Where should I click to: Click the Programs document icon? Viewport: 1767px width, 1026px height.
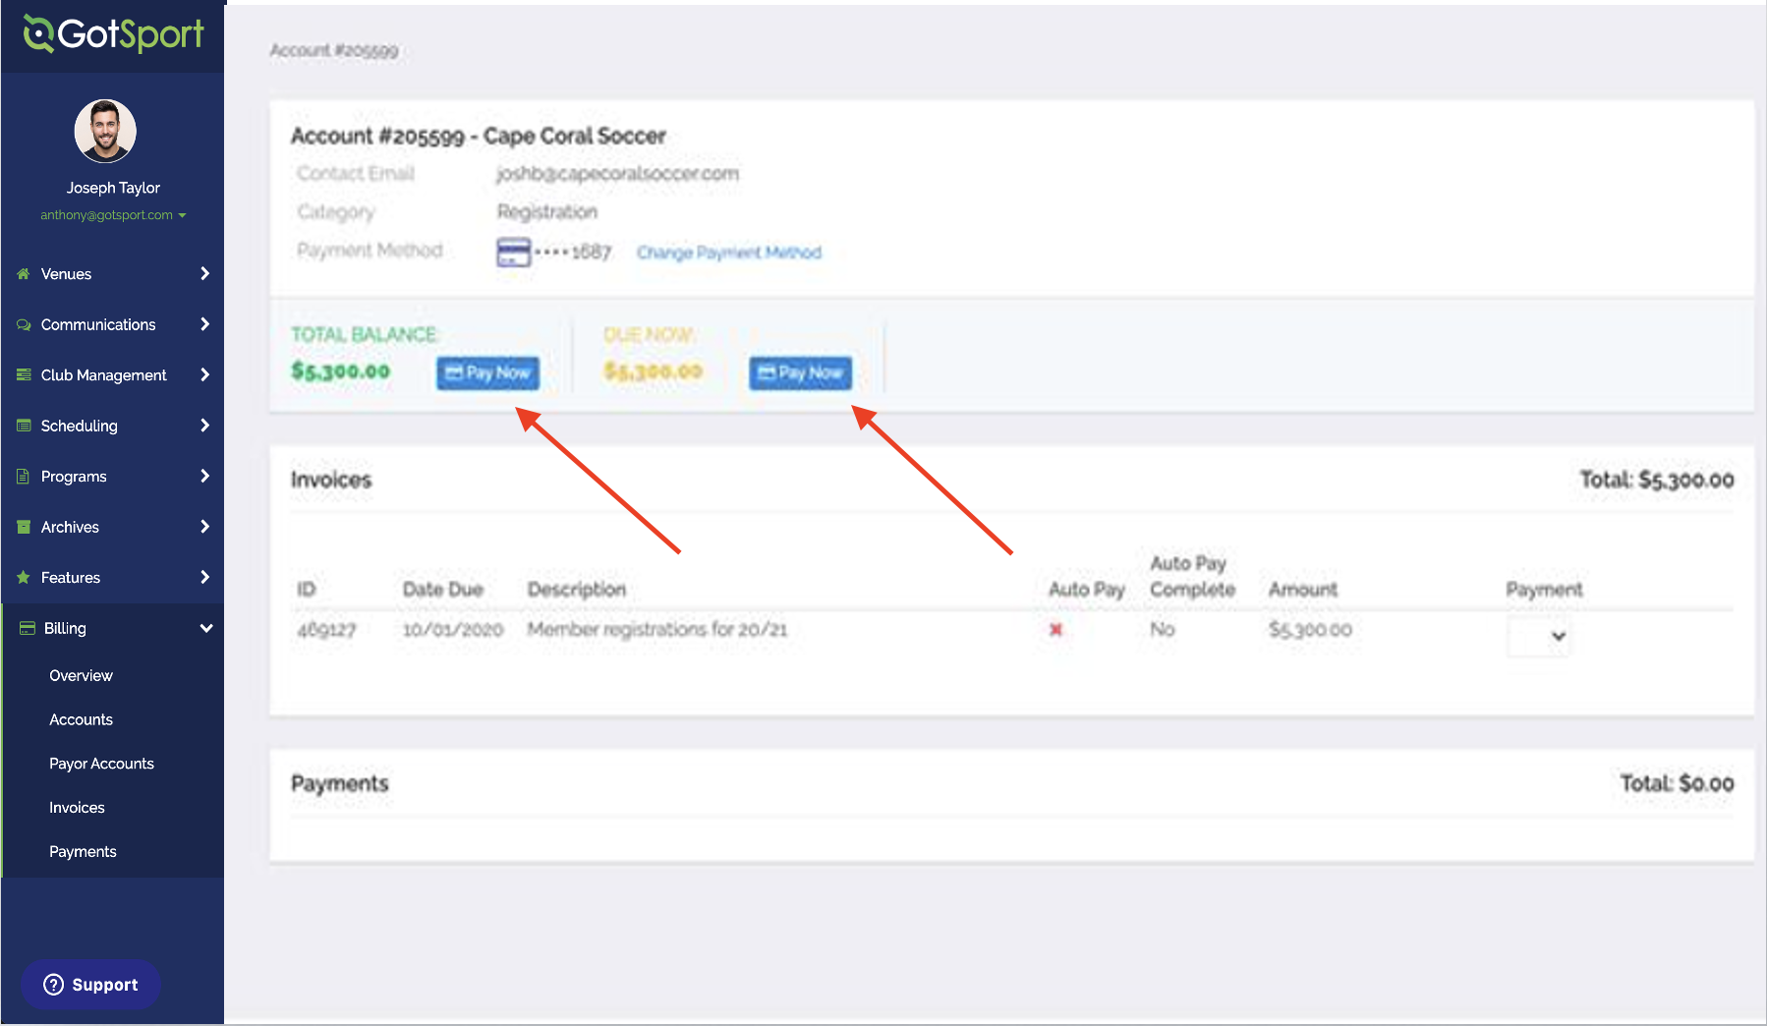pos(24,477)
